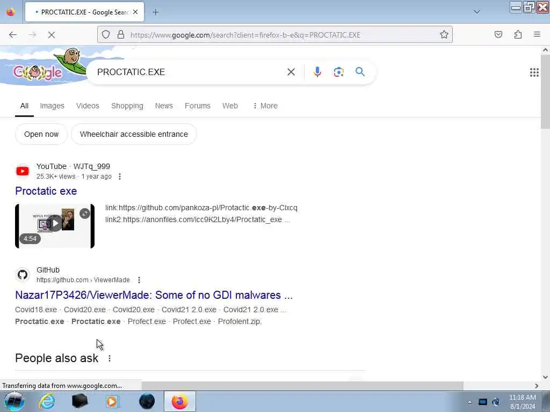Open the Extensions puzzle icon
The width and height of the screenshot is (550, 412).
coord(518,34)
